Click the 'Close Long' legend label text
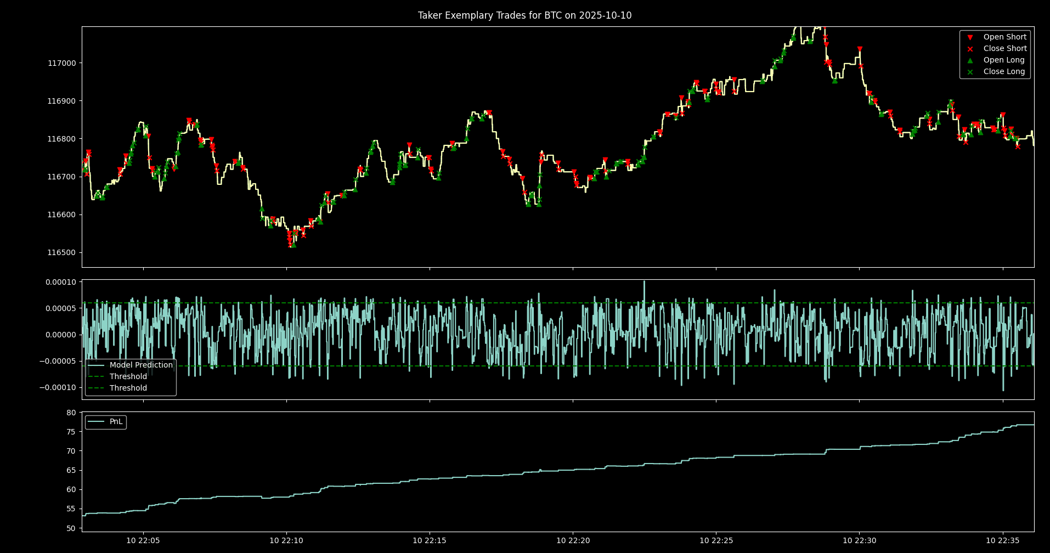Viewport: 1050px width, 553px height. click(1004, 72)
